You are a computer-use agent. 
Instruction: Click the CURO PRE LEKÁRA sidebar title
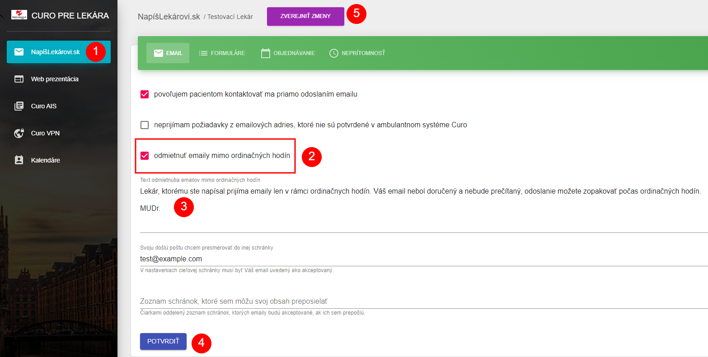click(x=70, y=16)
